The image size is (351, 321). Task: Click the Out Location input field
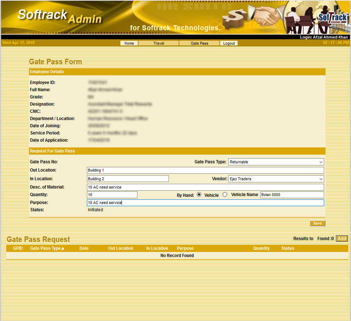(x=205, y=170)
